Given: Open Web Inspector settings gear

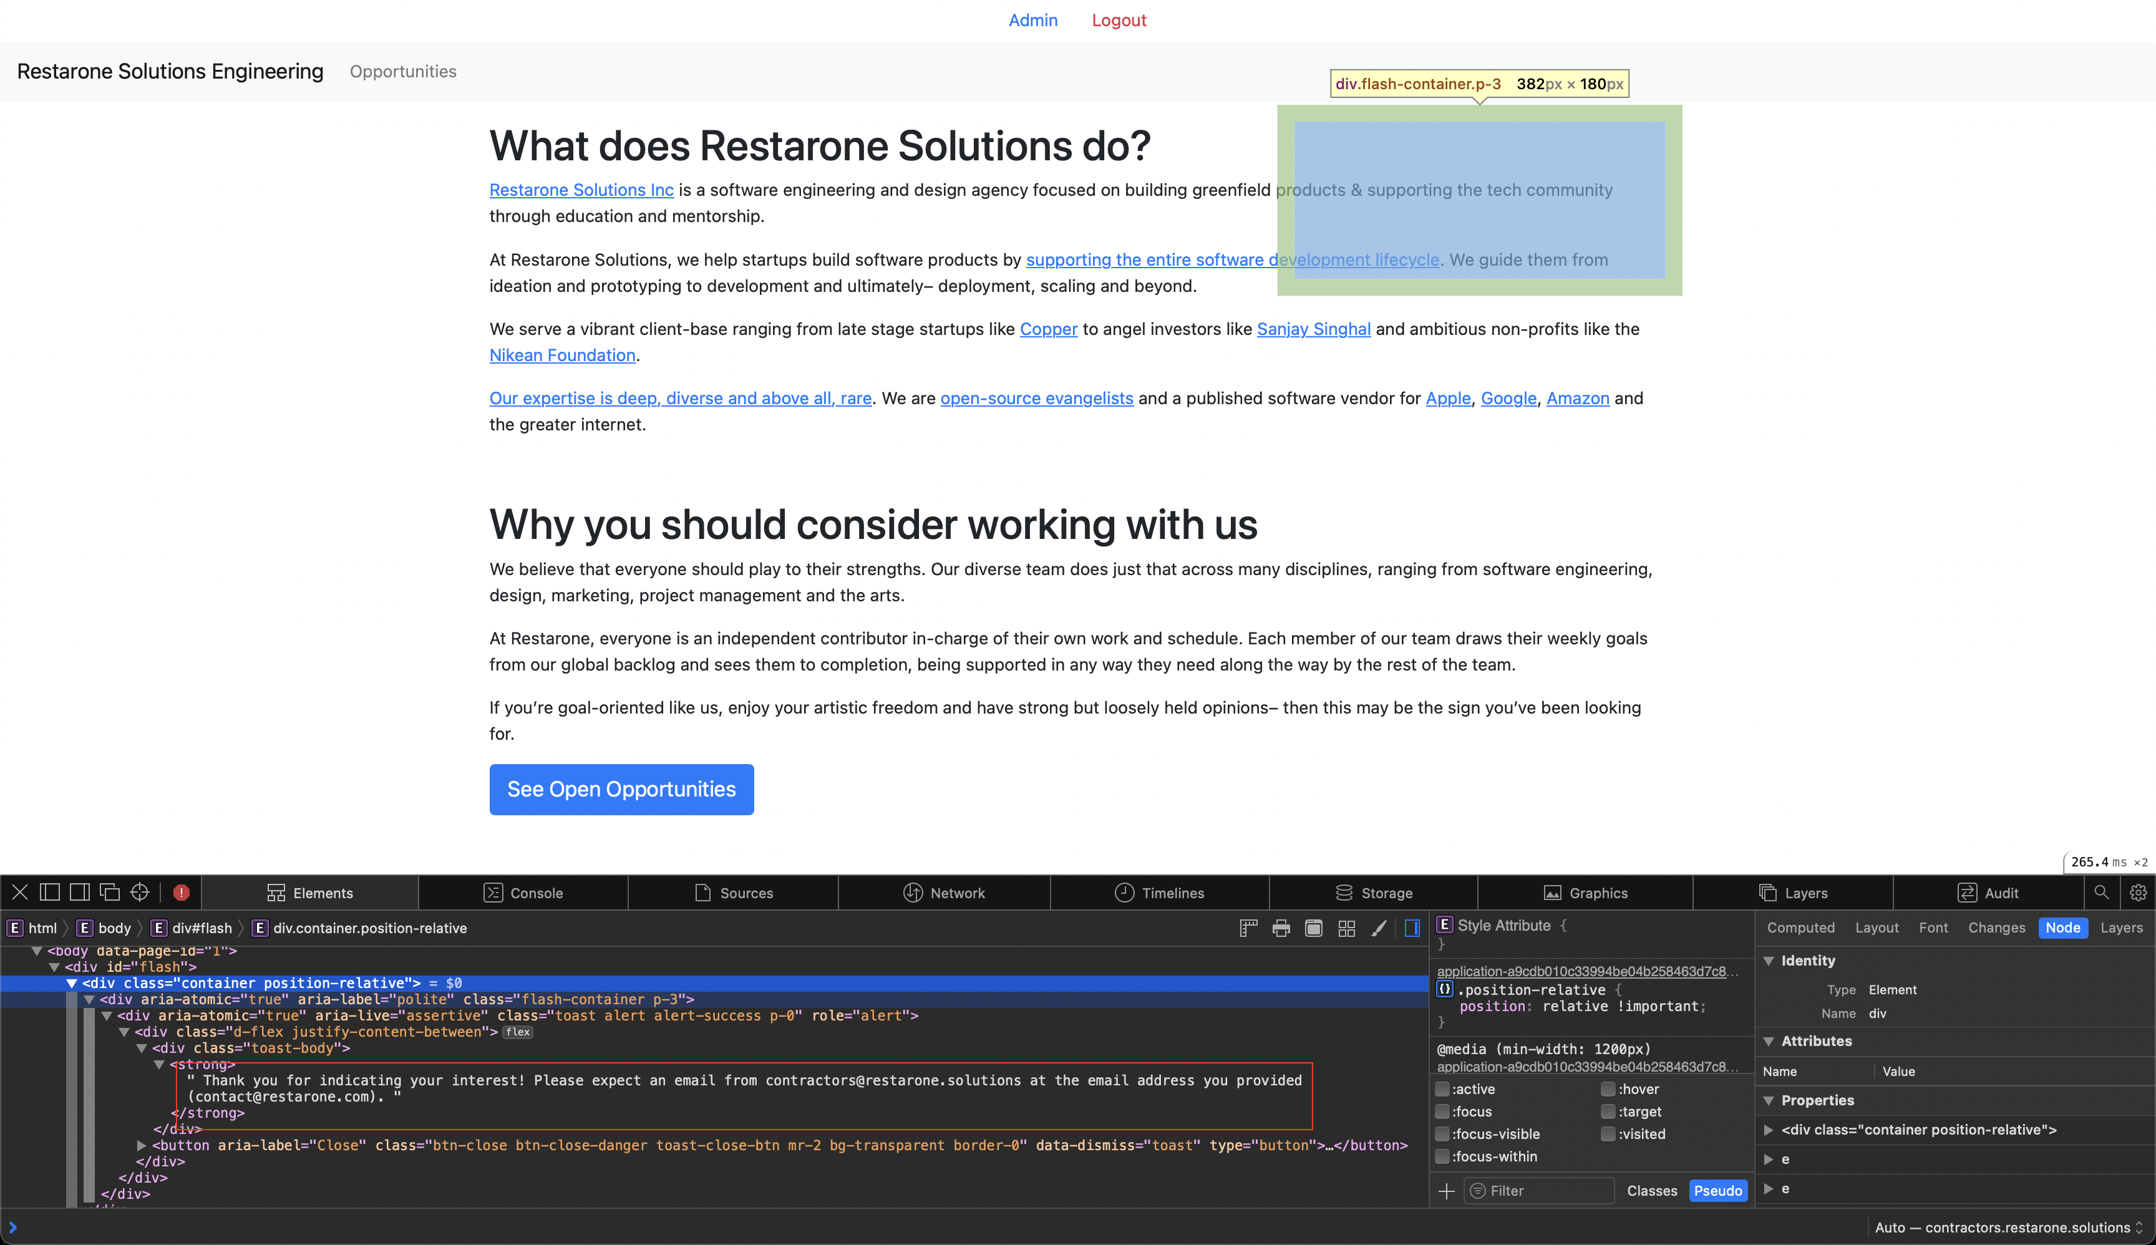Looking at the screenshot, I should click(2138, 892).
